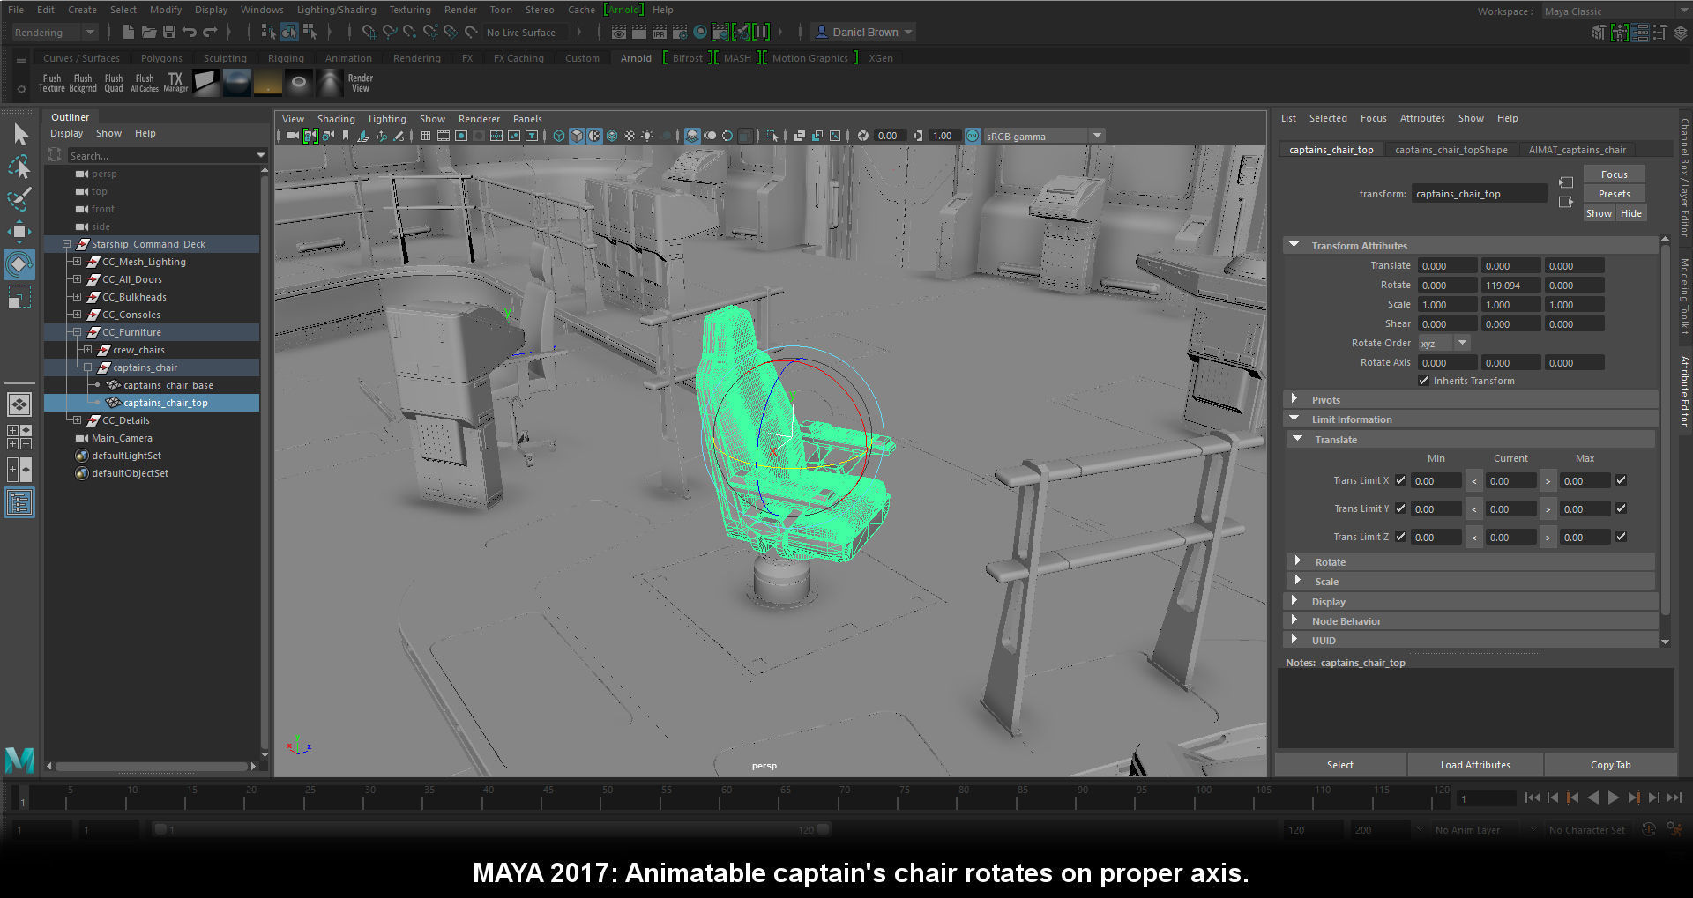Play the animation forward

point(1614,798)
